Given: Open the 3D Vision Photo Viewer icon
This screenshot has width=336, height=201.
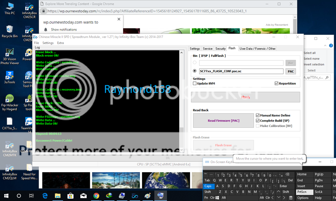Looking at the screenshot, I should pos(10,53).
